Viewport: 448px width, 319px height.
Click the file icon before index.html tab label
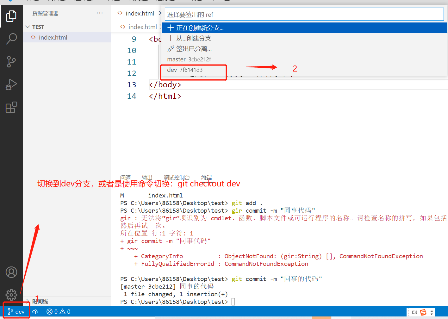pyautogui.click(x=120, y=13)
